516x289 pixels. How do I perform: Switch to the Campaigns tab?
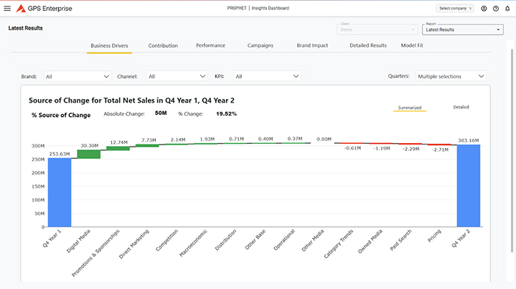(x=261, y=46)
